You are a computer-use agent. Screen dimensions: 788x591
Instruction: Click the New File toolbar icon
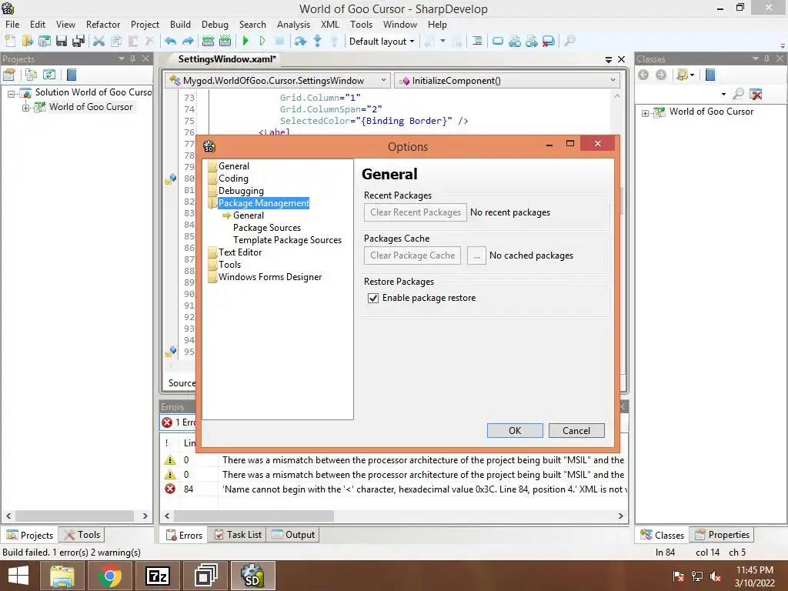click(x=10, y=42)
